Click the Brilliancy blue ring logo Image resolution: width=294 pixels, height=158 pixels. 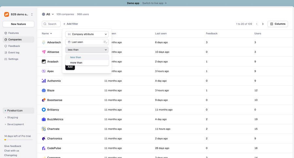[44, 110]
